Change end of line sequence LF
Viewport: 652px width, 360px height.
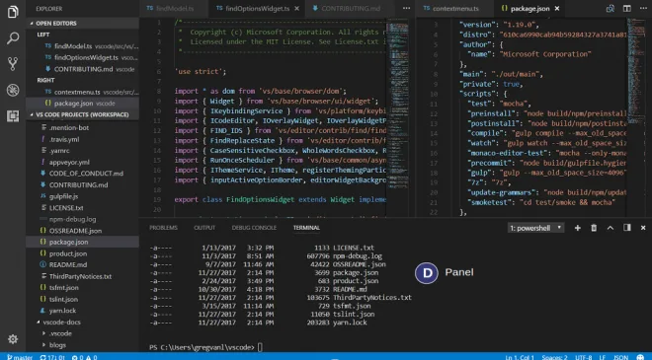pyautogui.click(x=602, y=357)
